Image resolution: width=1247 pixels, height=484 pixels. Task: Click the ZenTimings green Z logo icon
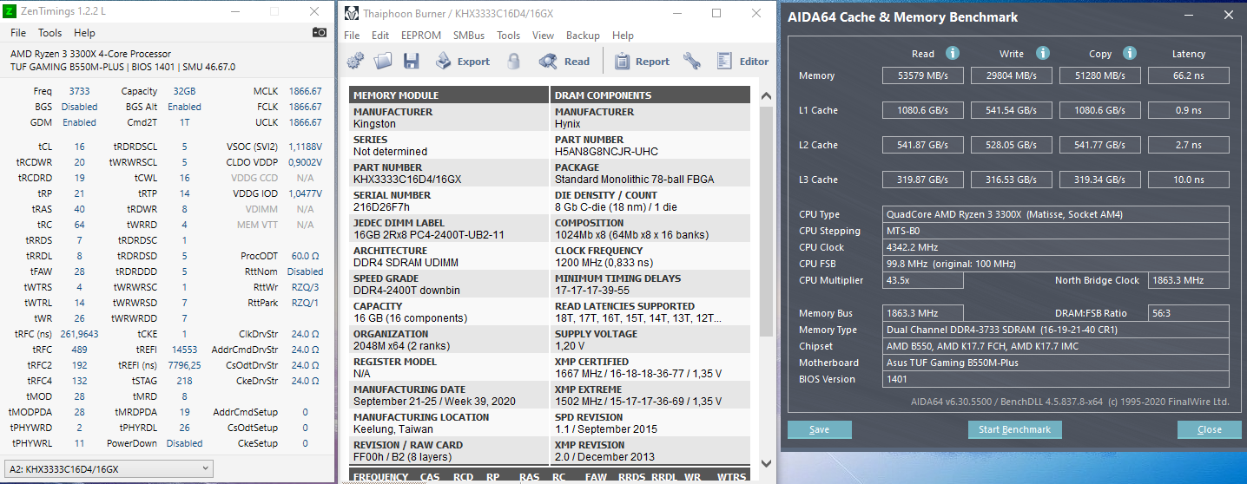click(10, 11)
